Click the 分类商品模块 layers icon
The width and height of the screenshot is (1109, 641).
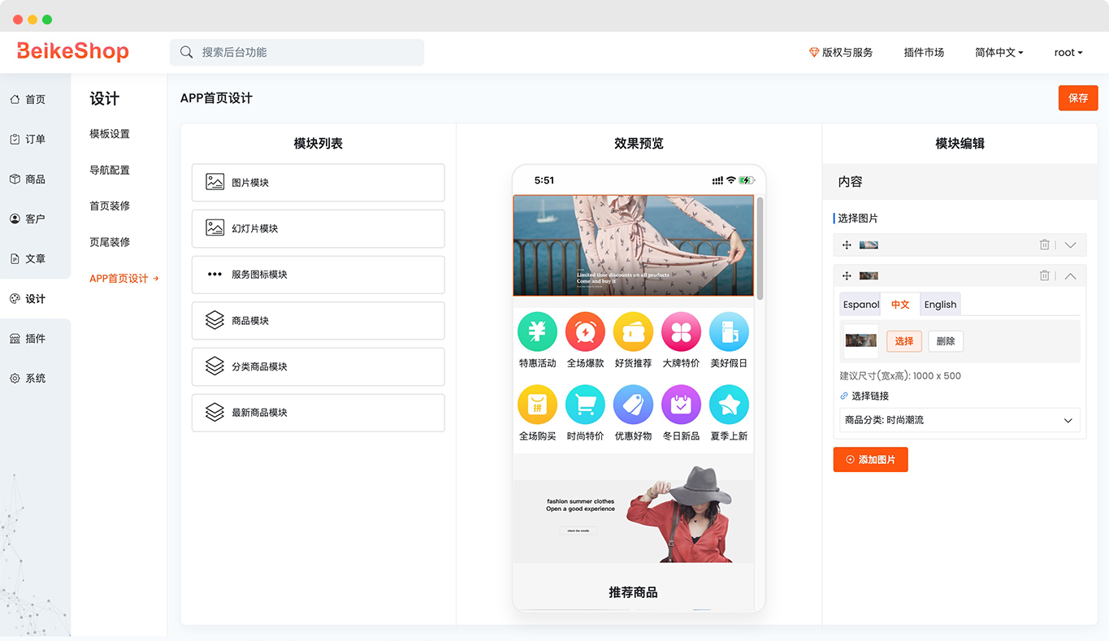click(214, 366)
